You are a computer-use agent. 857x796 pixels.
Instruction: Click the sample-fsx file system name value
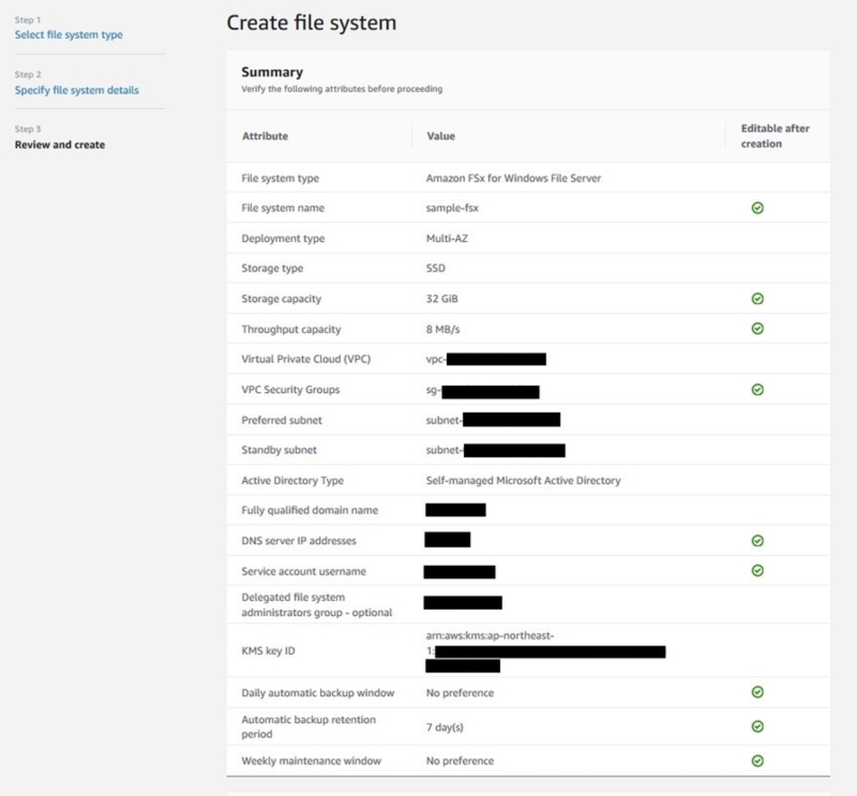452,208
